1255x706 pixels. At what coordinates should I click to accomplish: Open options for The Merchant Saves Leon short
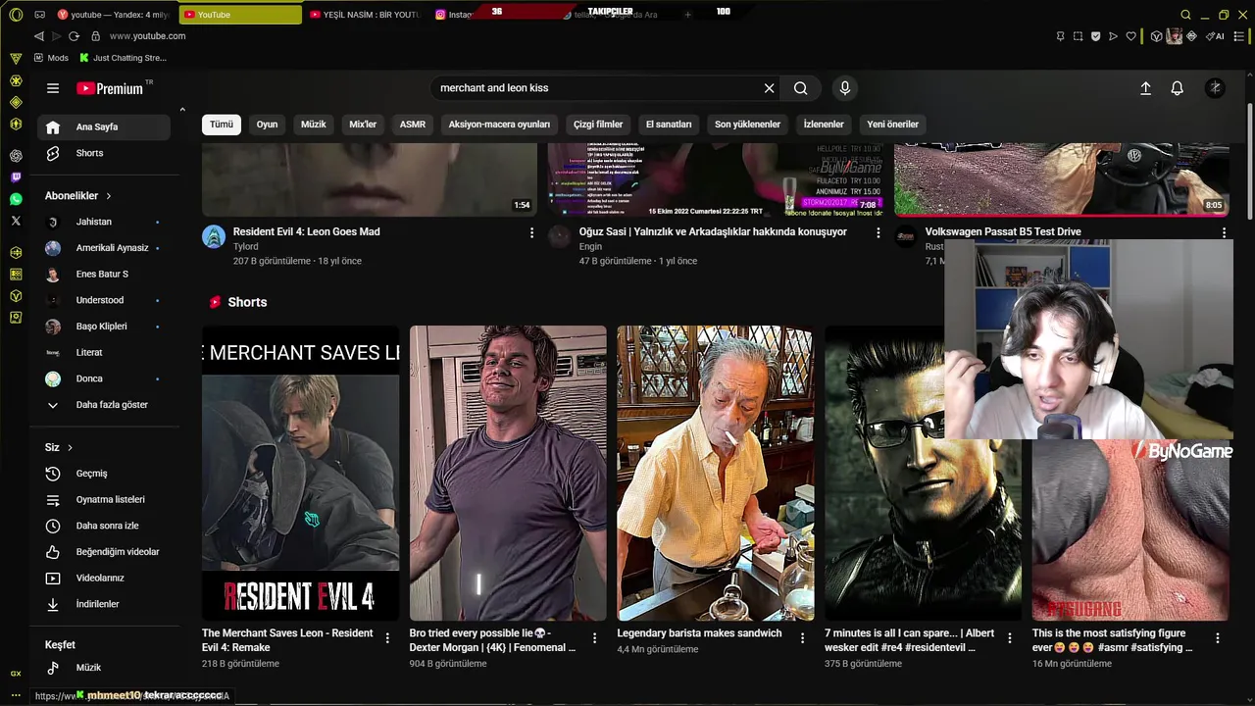point(387,638)
